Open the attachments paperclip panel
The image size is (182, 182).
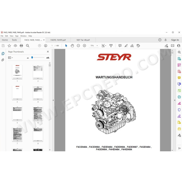(3, 60)
